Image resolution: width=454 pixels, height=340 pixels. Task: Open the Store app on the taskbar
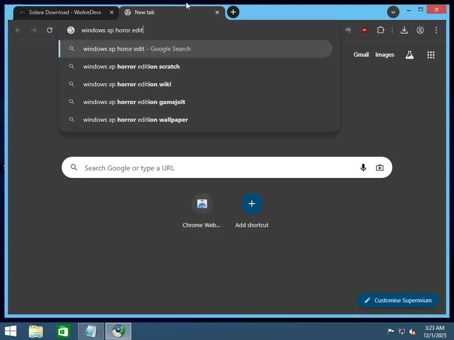[63, 331]
